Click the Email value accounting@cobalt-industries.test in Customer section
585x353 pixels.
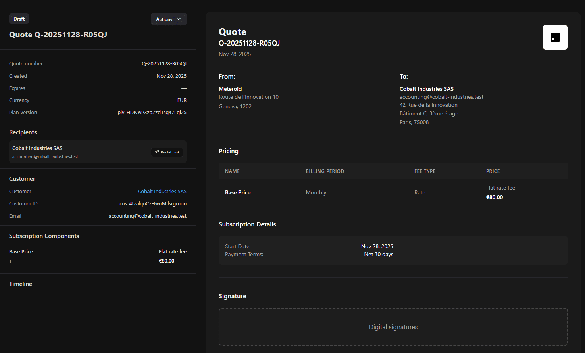click(148, 216)
